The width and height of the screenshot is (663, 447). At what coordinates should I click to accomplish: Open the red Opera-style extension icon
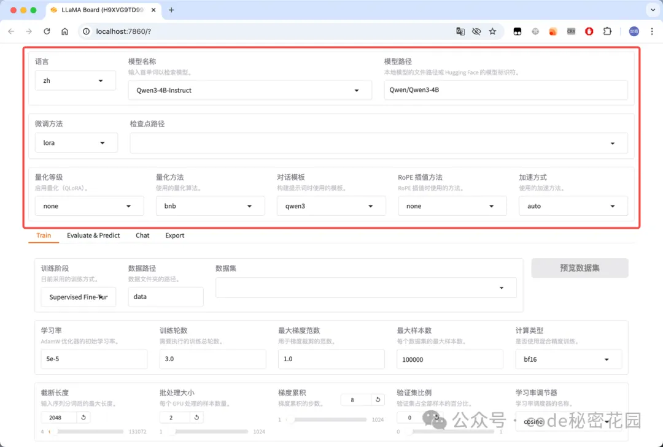pos(589,31)
